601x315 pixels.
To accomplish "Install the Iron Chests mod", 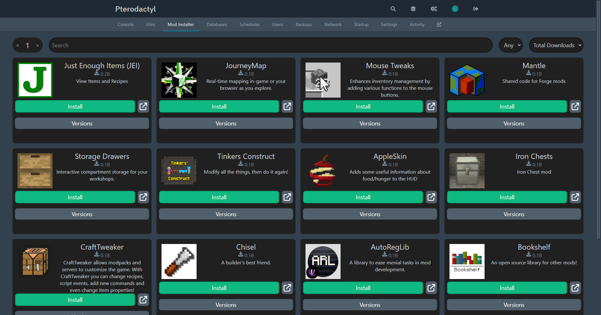I will click(x=507, y=197).
